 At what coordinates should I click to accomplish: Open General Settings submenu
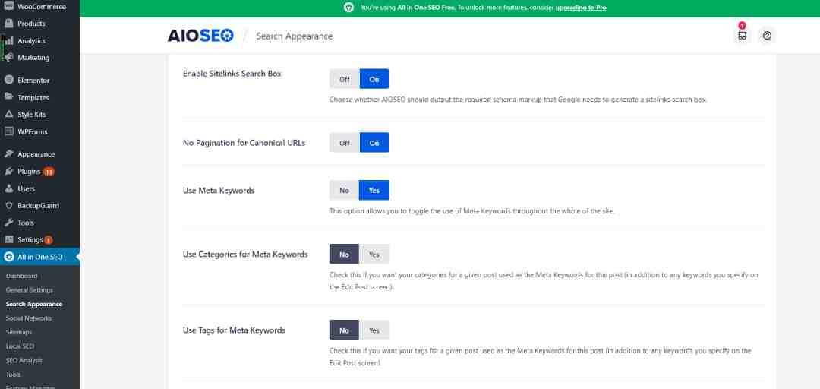coord(30,290)
